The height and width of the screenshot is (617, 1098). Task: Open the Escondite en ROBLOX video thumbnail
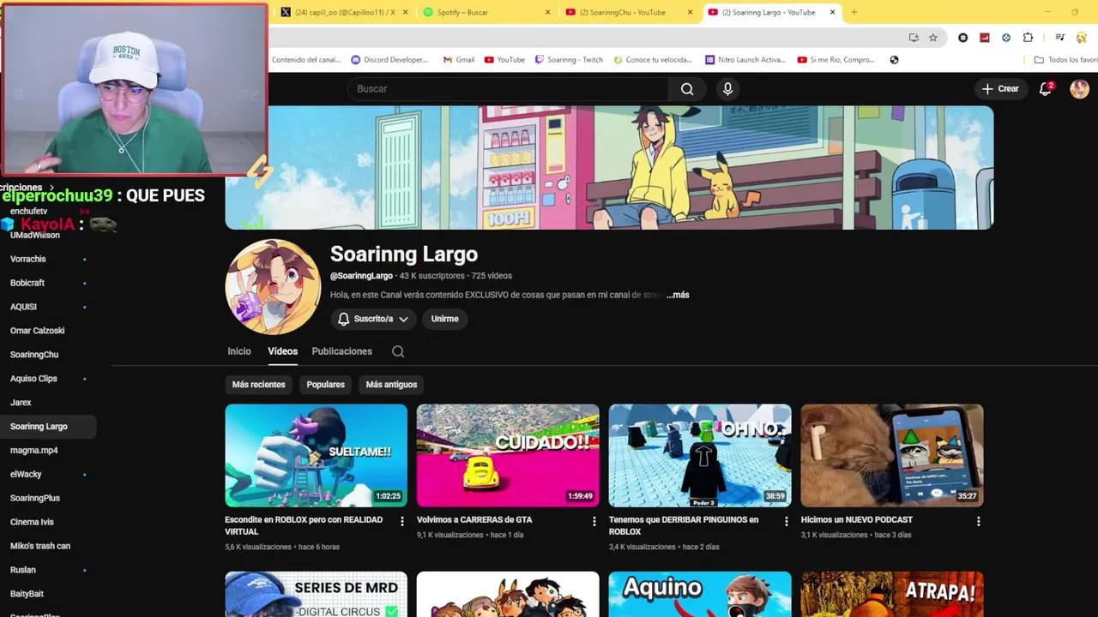(316, 455)
